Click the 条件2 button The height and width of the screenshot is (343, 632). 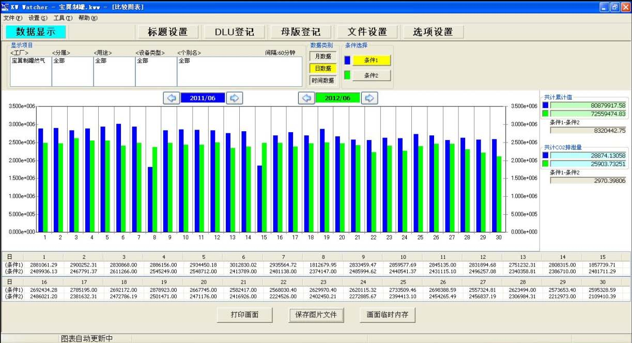[372, 75]
